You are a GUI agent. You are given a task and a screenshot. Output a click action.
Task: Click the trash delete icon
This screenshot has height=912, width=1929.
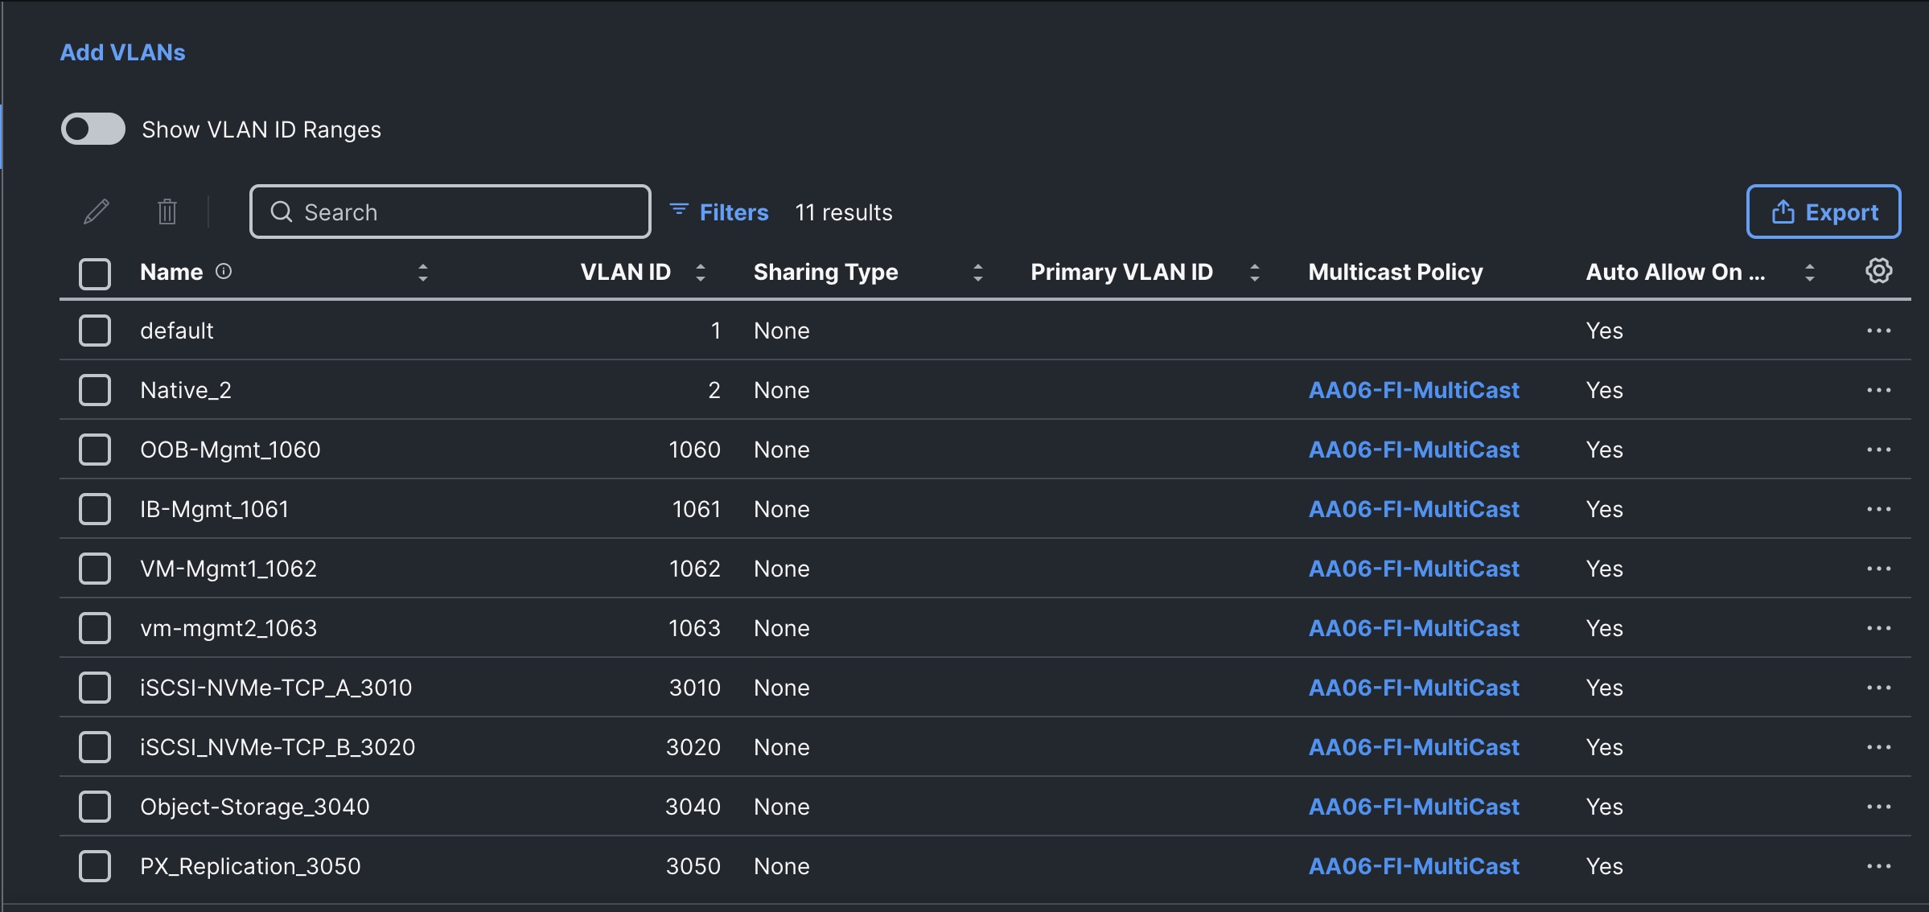pos(167,212)
